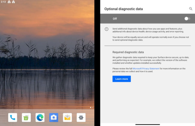The width and height of the screenshot is (195, 126).
Task: Open Settings gear icon in dock
Action: pos(81,118)
